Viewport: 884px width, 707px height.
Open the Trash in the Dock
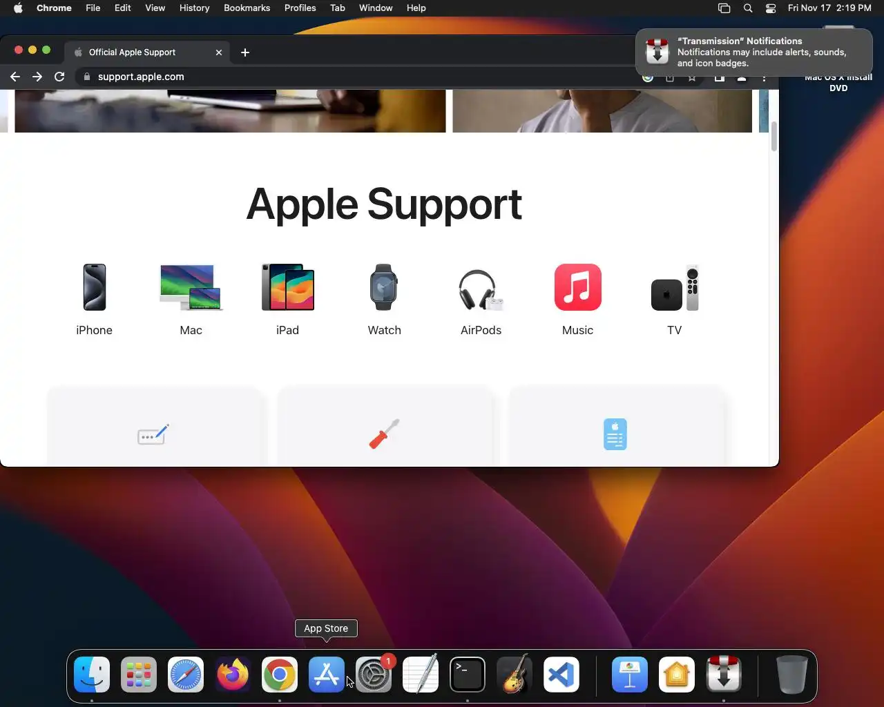(791, 675)
